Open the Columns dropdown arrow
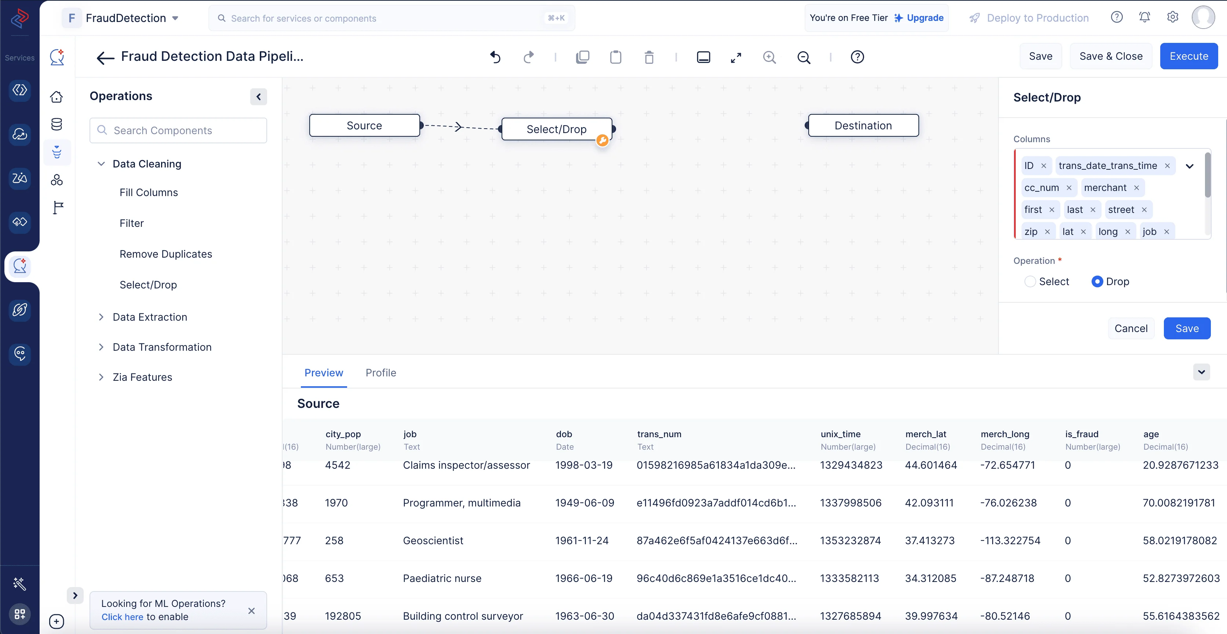This screenshot has width=1227, height=634. pyautogui.click(x=1189, y=166)
